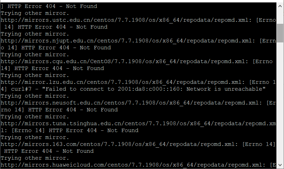Viewport: 284px width, 169px height.
Task: Click the mirrors.tuna.tsinghua.edu.cn URL
Action: (138, 123)
